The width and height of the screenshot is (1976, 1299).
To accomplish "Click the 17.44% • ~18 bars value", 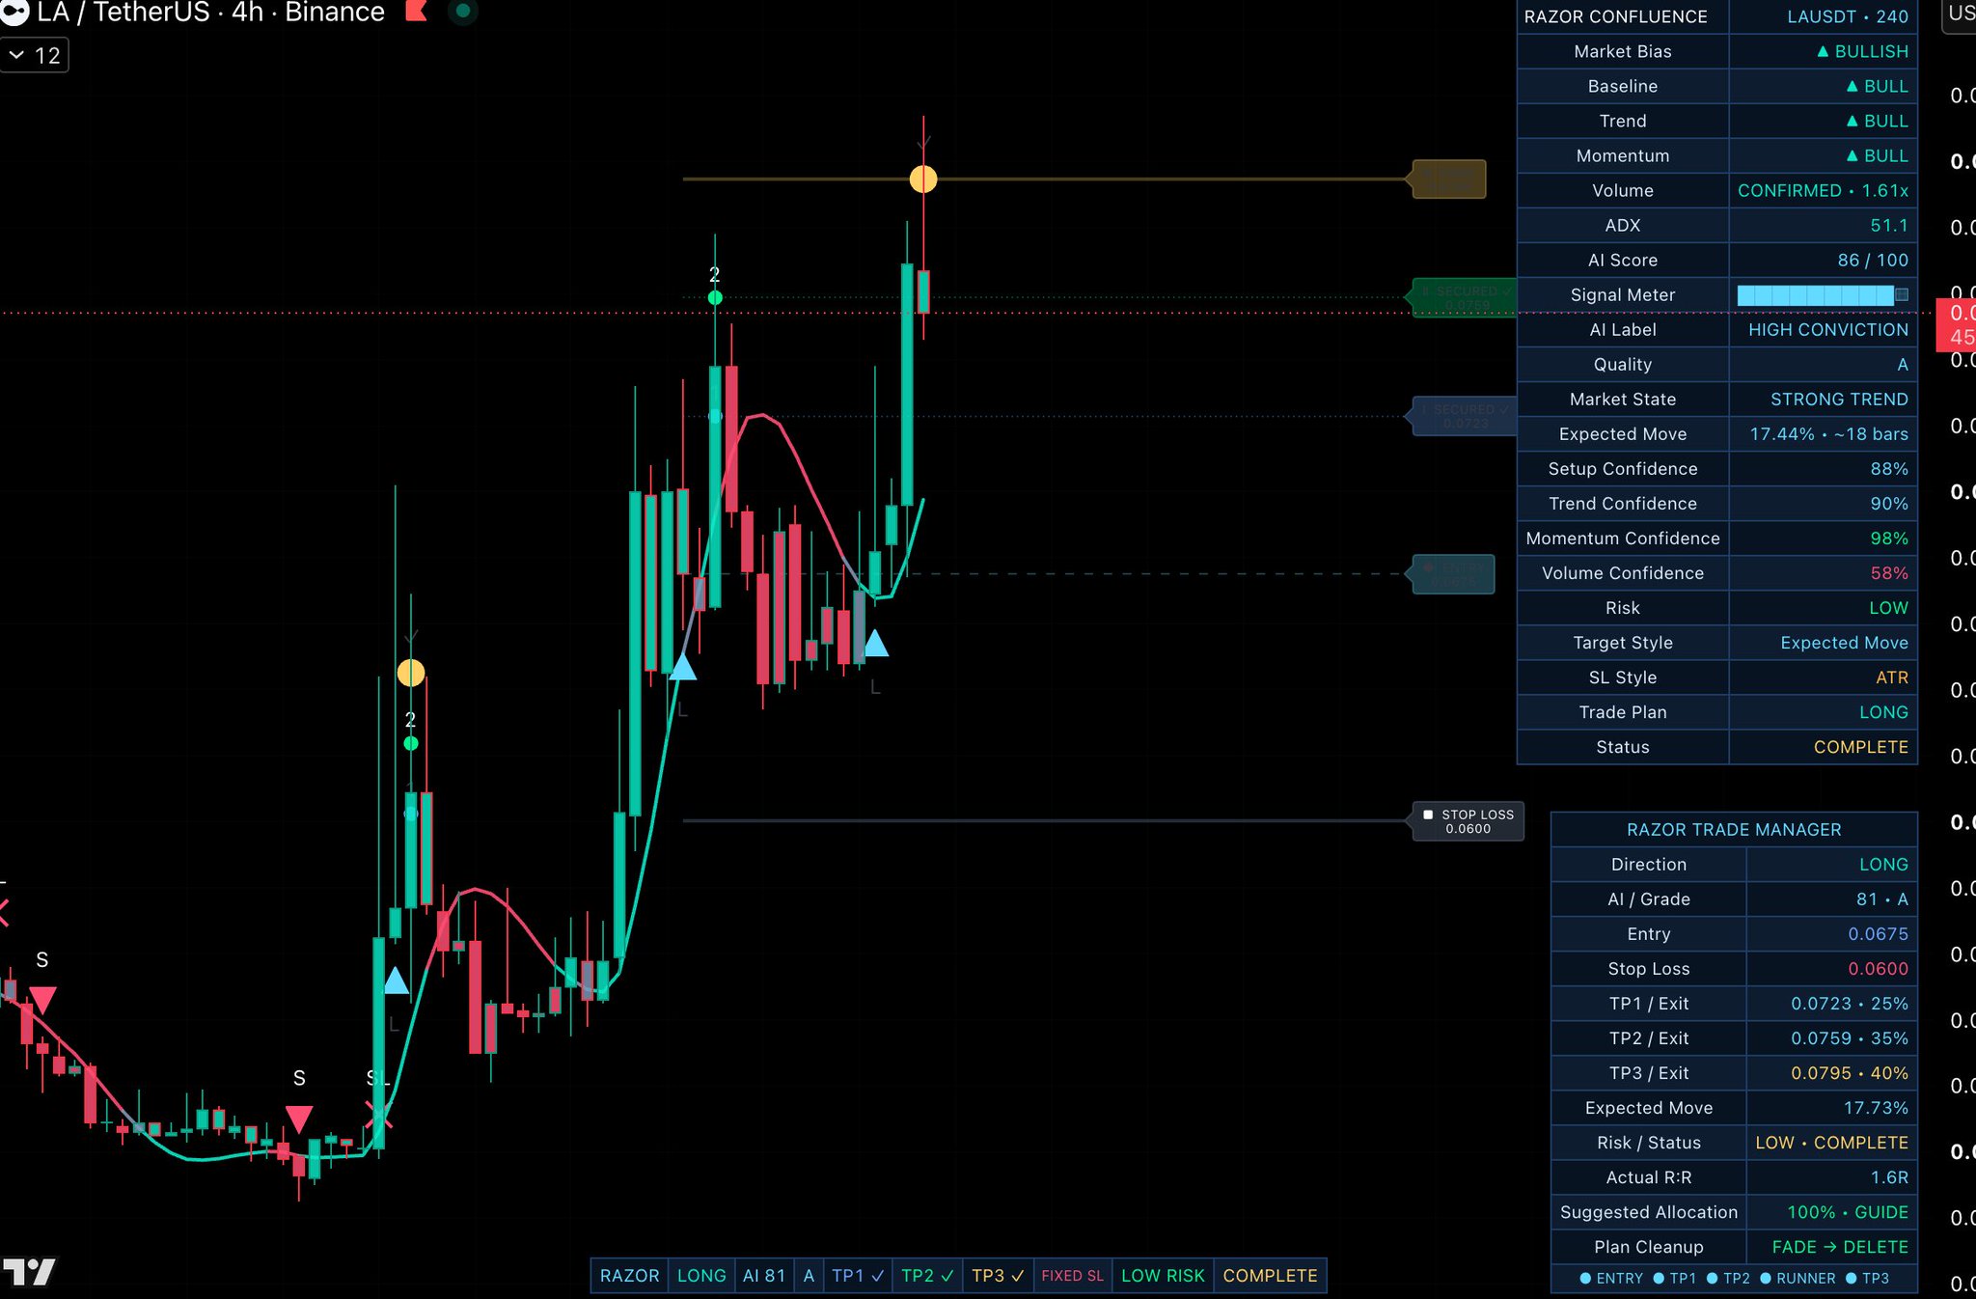I will (x=1829, y=433).
